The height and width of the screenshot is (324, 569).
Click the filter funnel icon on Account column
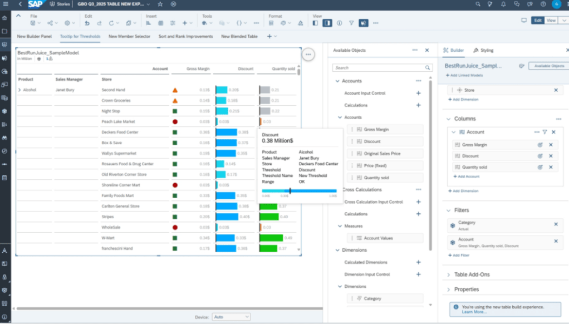[545, 132]
